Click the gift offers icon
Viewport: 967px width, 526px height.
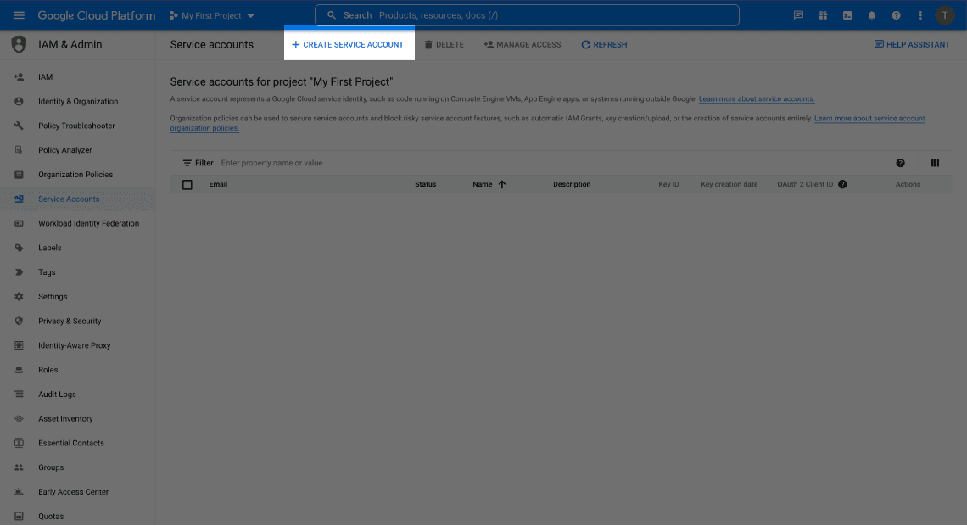pyautogui.click(x=822, y=14)
